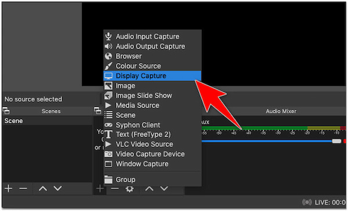
Task: Remove source with the minus button
Action: coord(115,188)
